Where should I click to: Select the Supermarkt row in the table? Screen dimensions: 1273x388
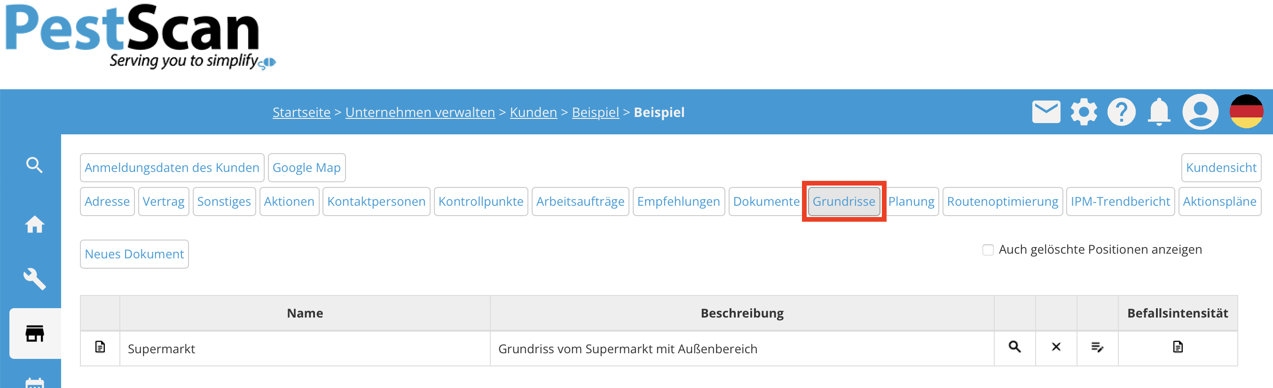[x=306, y=349]
